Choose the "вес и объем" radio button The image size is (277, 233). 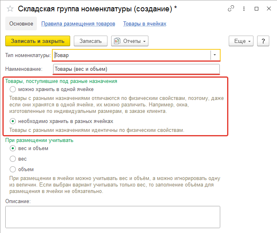13,148
